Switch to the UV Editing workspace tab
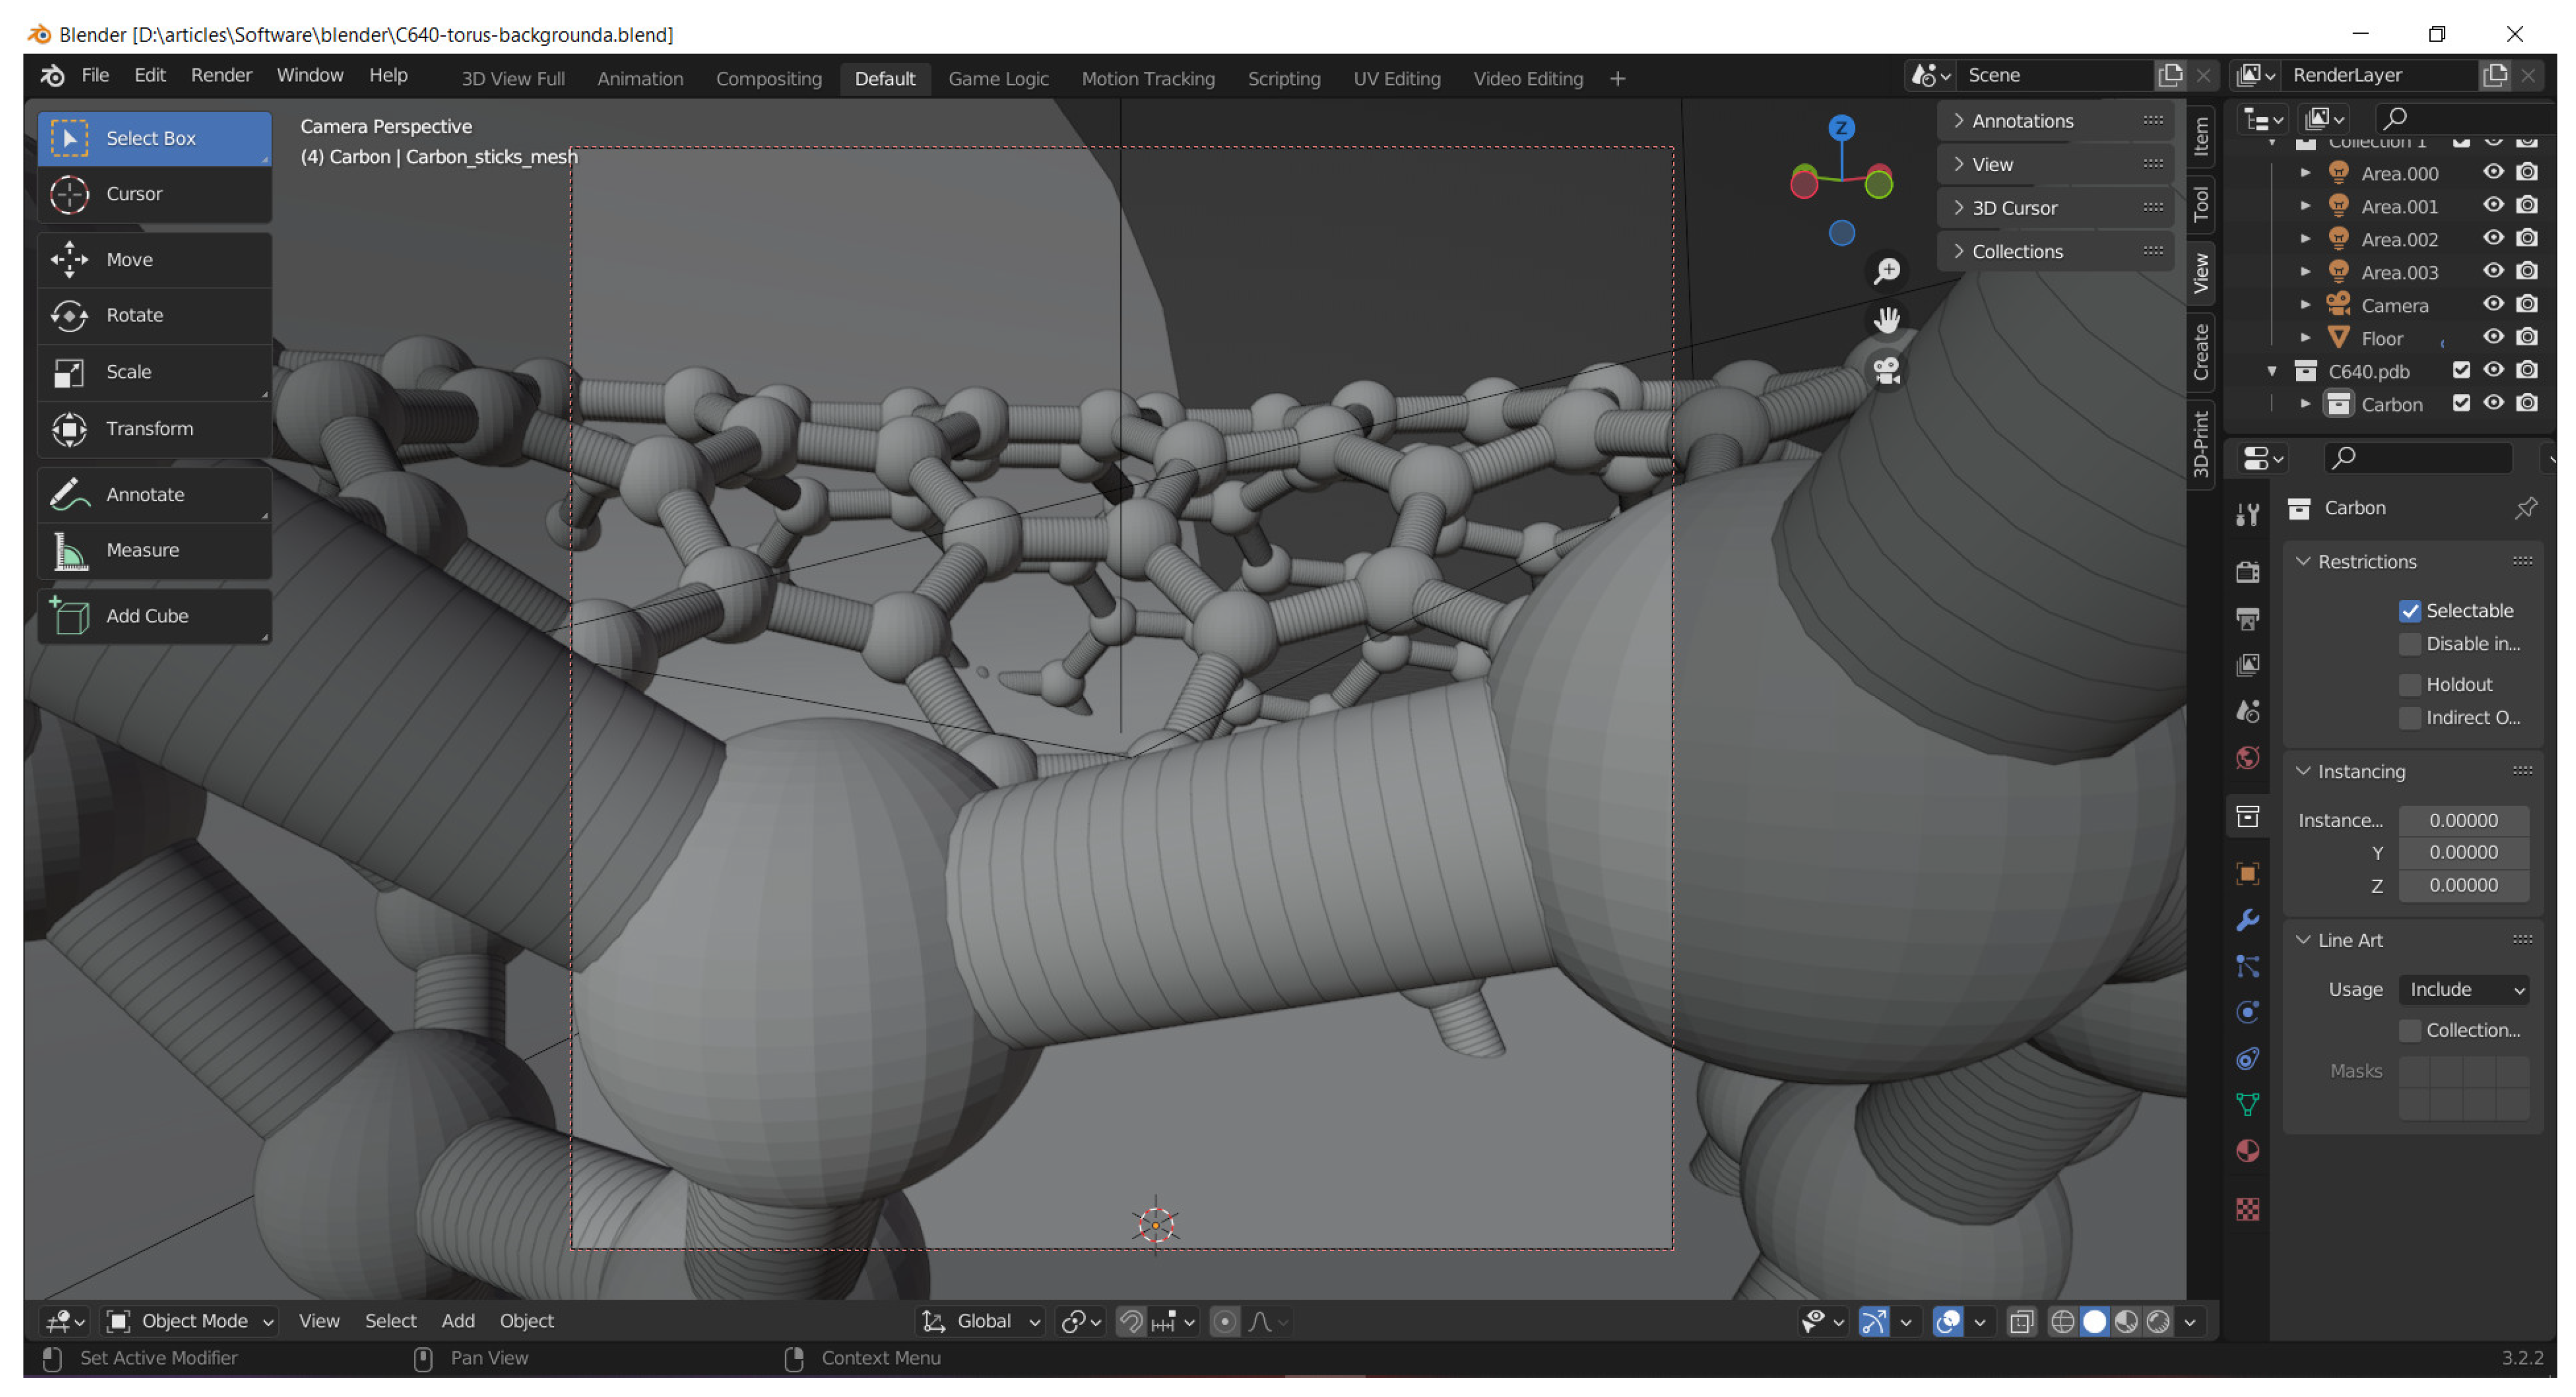 pyautogui.click(x=1396, y=78)
